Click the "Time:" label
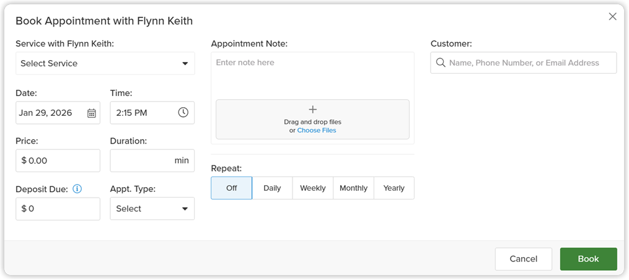Viewport: 629px width, 280px height. tap(121, 93)
